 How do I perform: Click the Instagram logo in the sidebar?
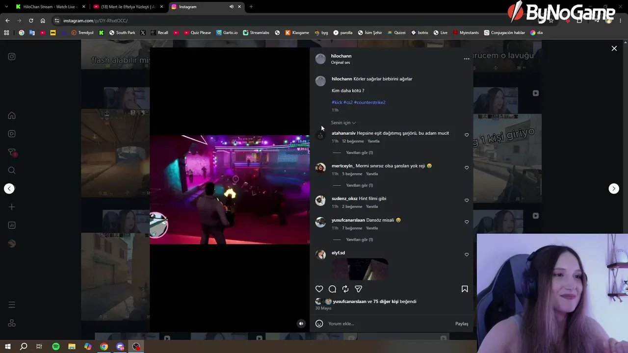point(12,56)
